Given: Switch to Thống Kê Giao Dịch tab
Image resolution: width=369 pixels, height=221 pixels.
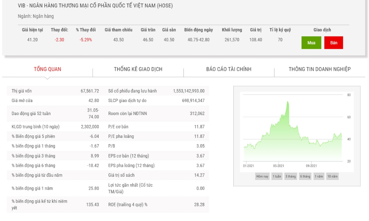Looking at the screenshot, I should pyautogui.click(x=138, y=69).
